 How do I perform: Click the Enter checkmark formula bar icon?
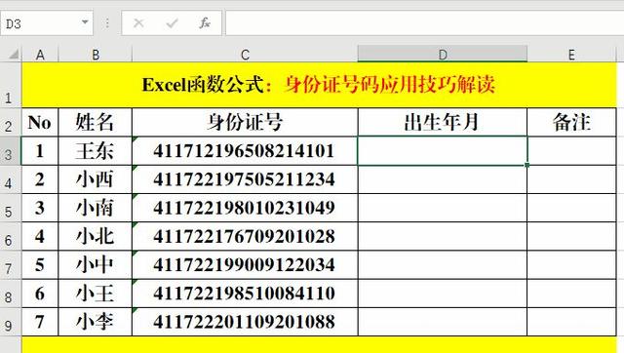(x=172, y=23)
